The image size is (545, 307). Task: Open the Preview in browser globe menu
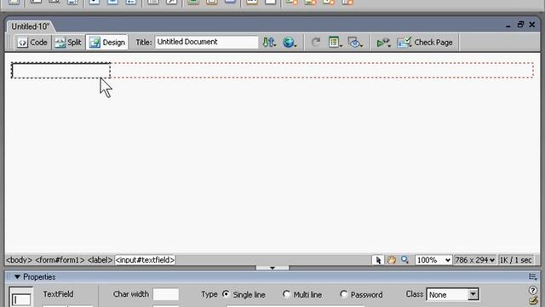290,43
